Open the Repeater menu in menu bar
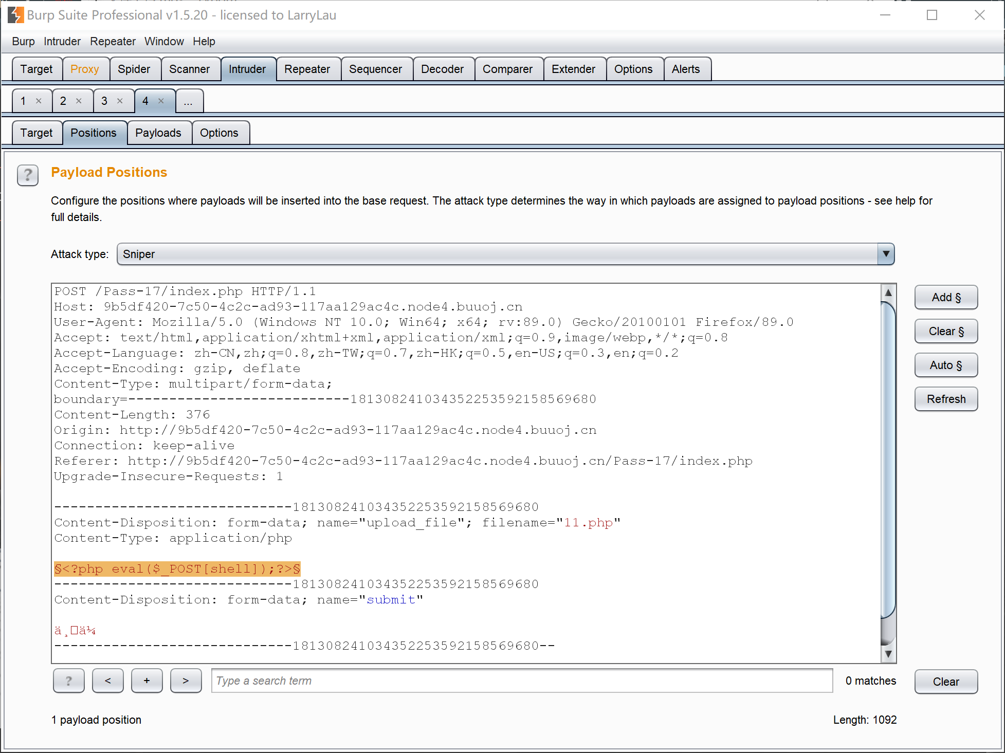 (113, 41)
